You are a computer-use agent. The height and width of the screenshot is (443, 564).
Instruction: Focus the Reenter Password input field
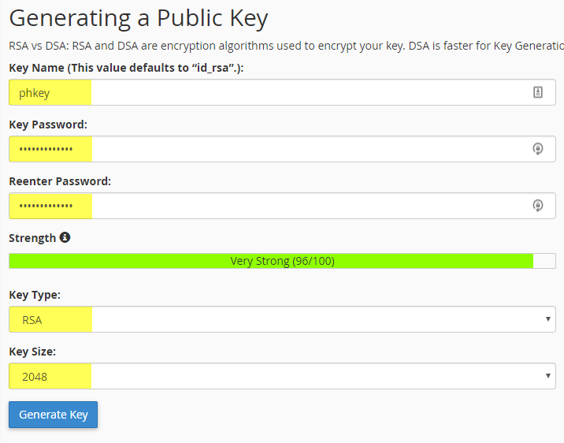282,206
